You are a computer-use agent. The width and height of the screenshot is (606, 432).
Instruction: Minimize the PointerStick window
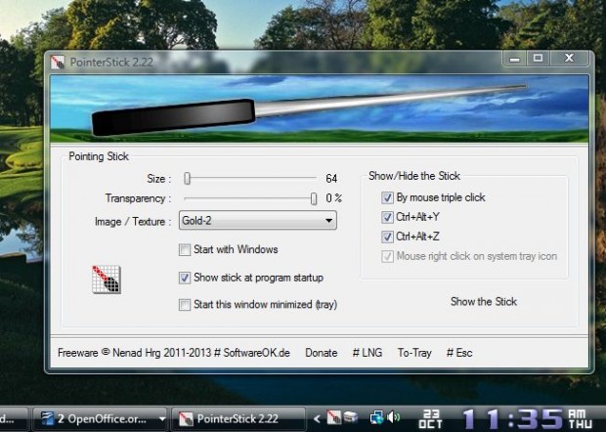click(x=514, y=59)
